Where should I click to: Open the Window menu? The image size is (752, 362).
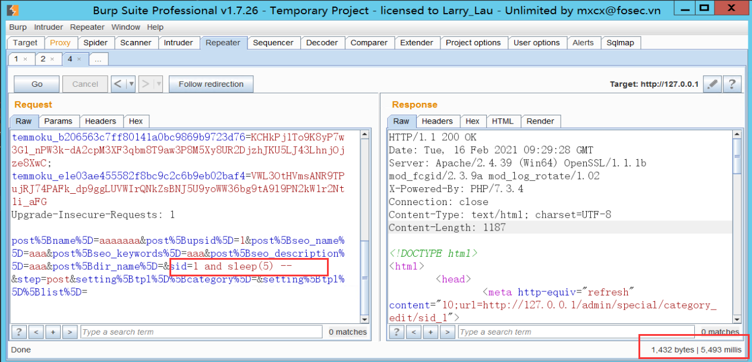point(125,27)
